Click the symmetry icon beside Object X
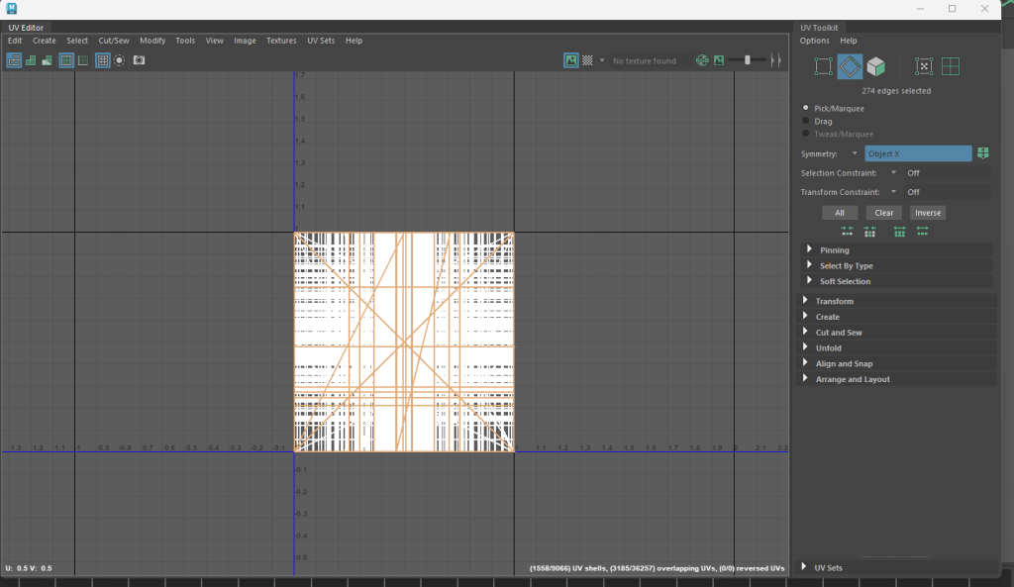 982,153
